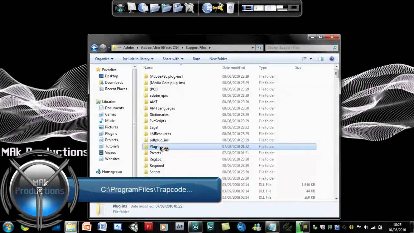The height and width of the screenshot is (233, 414).
Task: Select the Plugins library in the sidebar
Action: 111,133
